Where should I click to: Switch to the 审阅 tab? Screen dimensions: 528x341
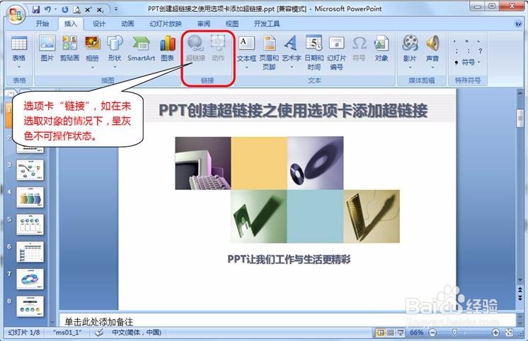204,23
